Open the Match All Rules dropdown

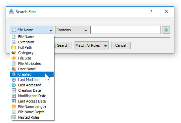(92, 45)
